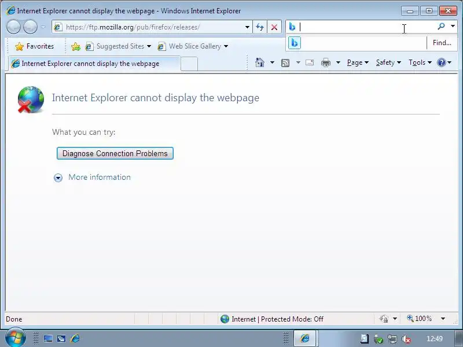Image resolution: width=463 pixels, height=347 pixels.
Task: Click Show Desktop quick launch icon
Action: (48, 338)
